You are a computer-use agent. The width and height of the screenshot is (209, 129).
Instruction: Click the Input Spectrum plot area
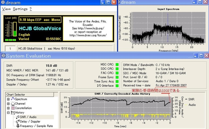pos(168,27)
